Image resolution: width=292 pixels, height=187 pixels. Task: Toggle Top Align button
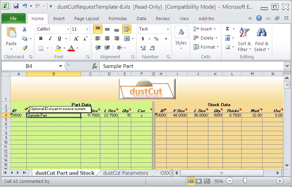point(98,29)
